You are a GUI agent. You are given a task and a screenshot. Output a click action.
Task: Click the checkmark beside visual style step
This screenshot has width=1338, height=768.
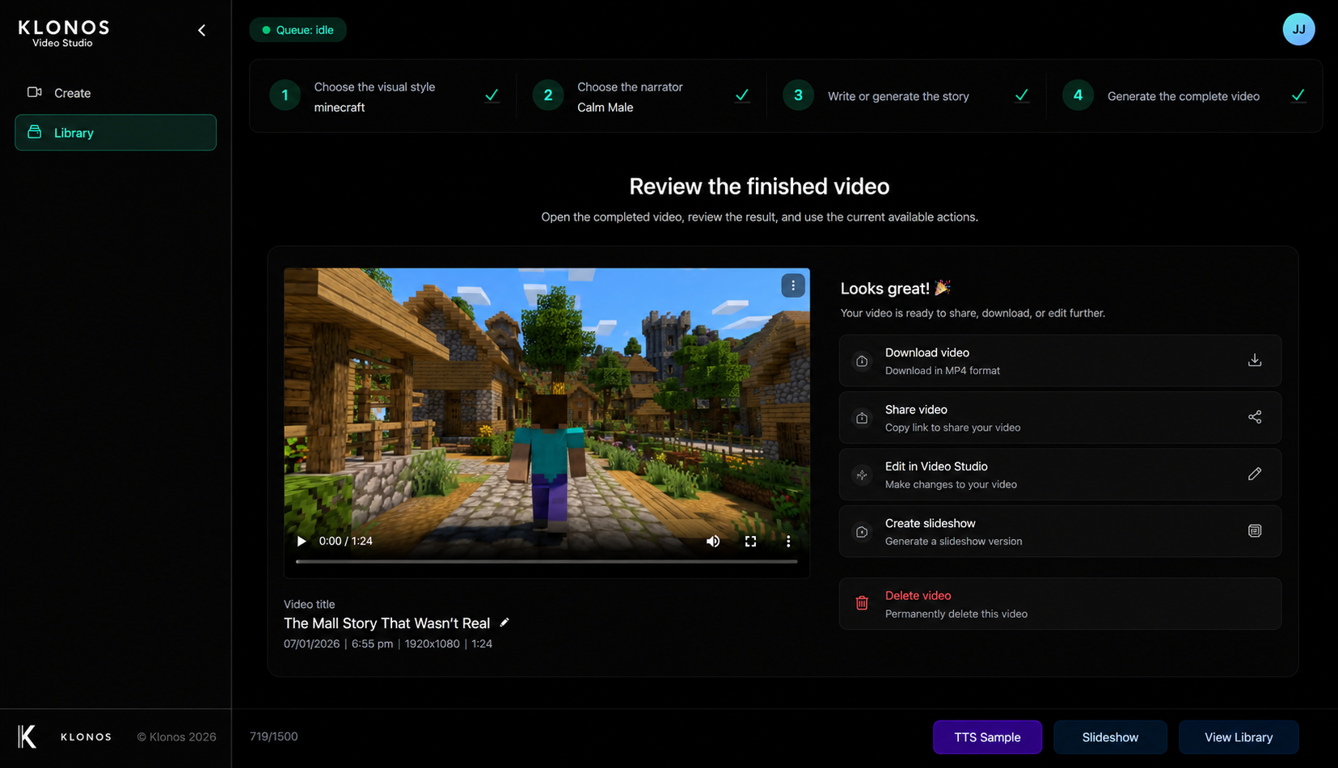pos(492,95)
